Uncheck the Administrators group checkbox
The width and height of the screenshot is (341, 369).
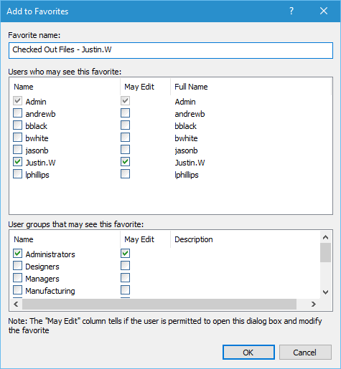pos(17,254)
